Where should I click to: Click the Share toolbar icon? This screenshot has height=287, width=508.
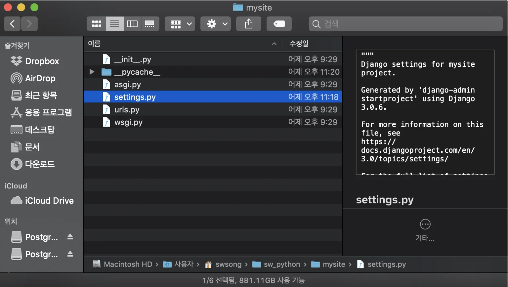tap(248, 24)
